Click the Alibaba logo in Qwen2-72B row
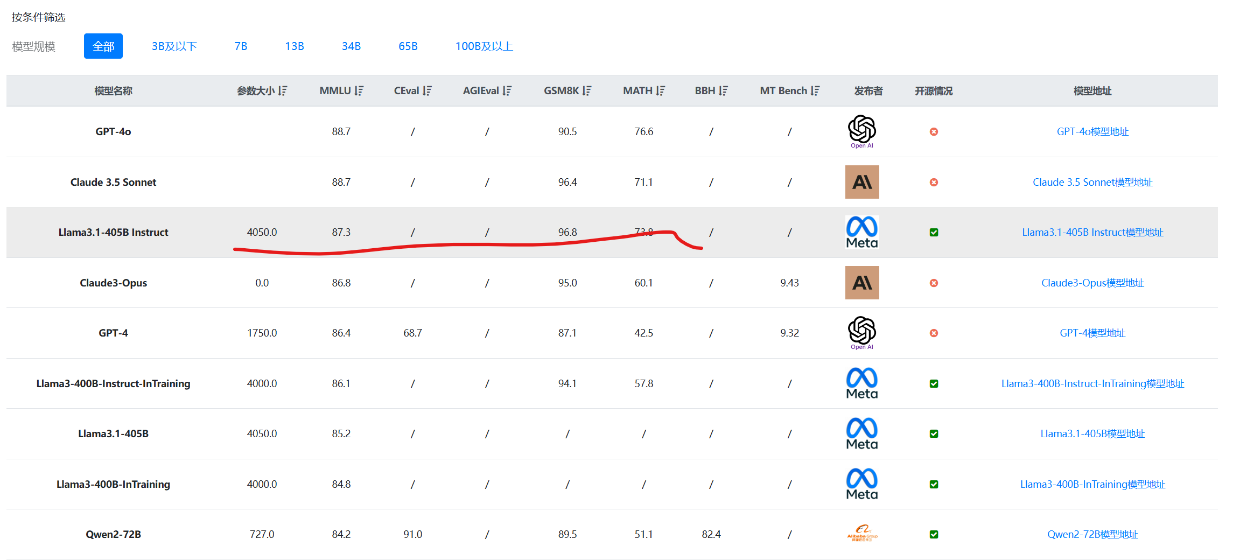The height and width of the screenshot is (560, 1233). click(x=862, y=533)
